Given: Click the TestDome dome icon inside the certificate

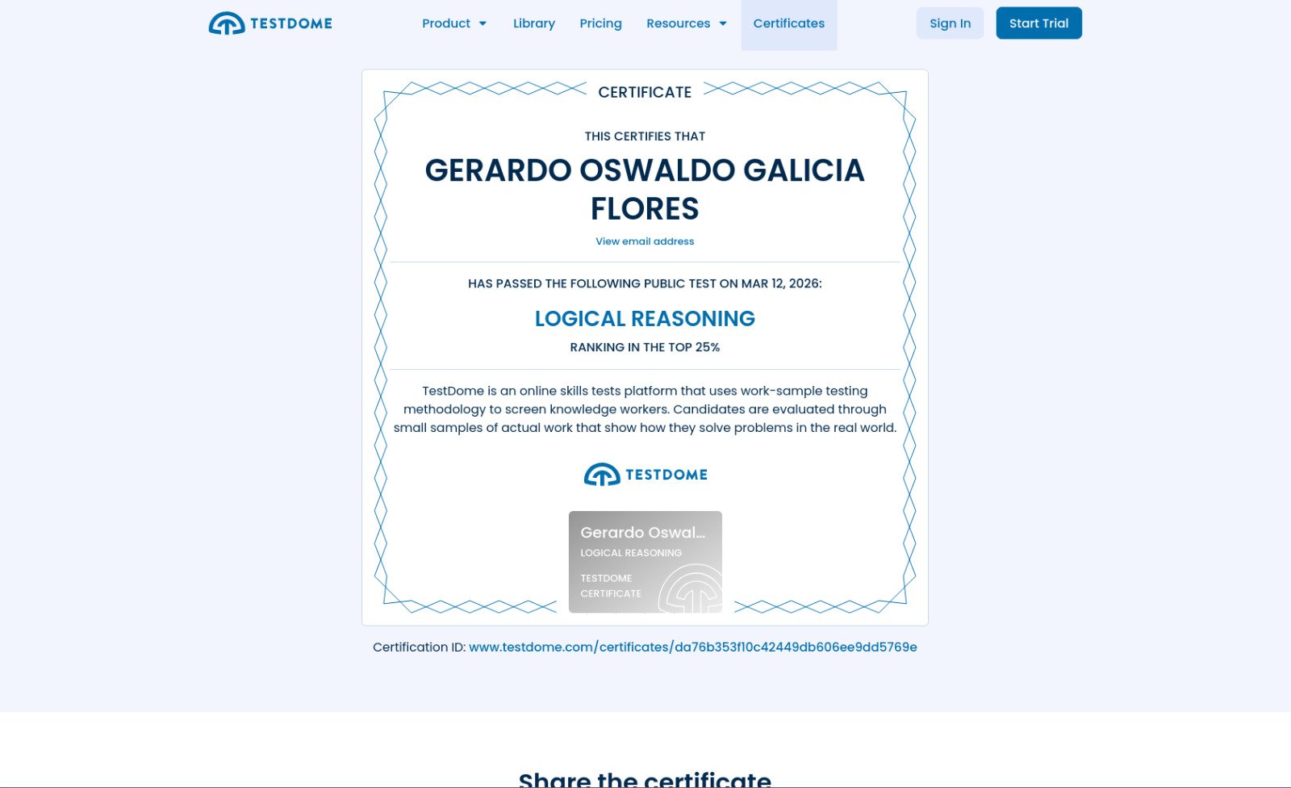Looking at the screenshot, I should tap(602, 475).
